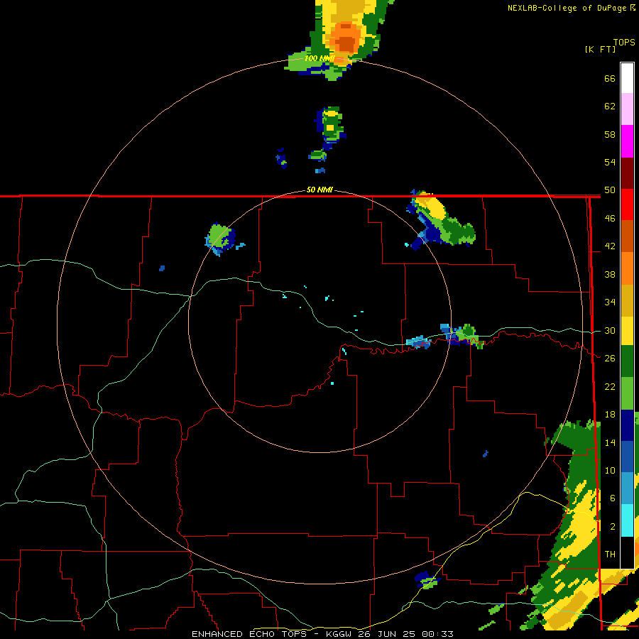Select the 62 value on the legend
Screen dimensions: 639x639
[x=610, y=106]
